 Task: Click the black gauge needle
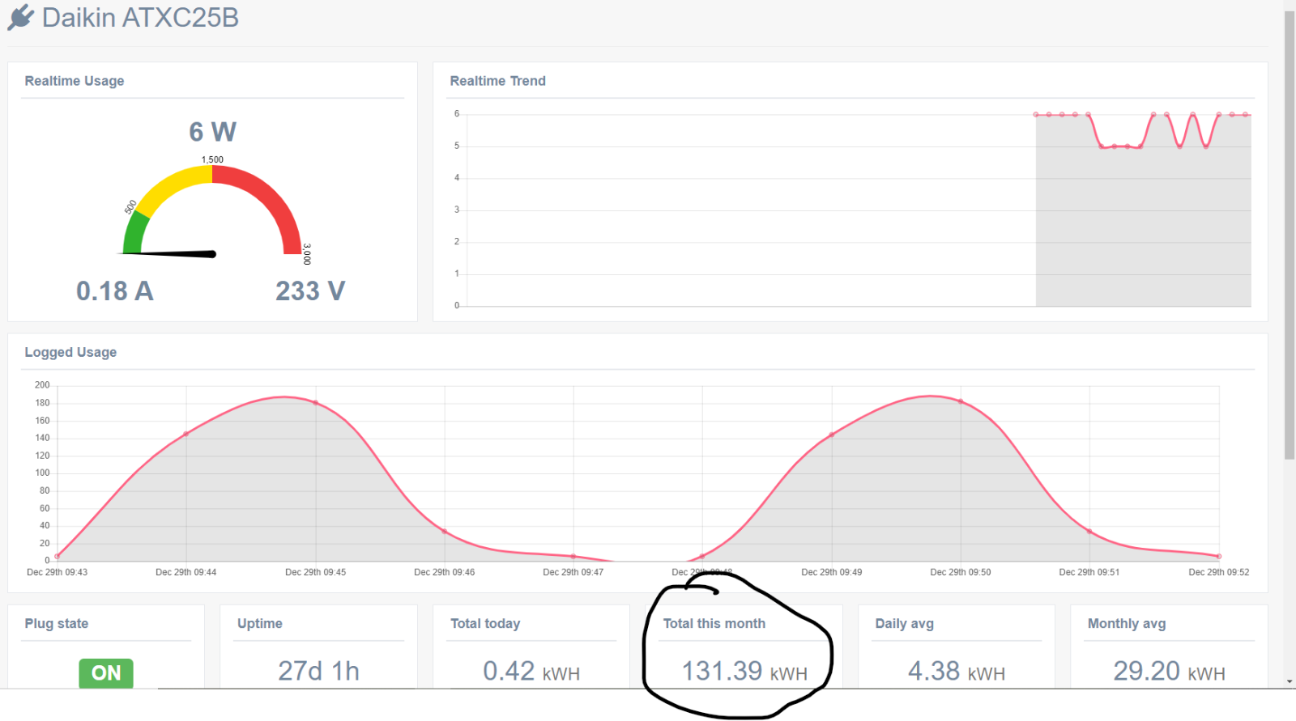point(168,254)
